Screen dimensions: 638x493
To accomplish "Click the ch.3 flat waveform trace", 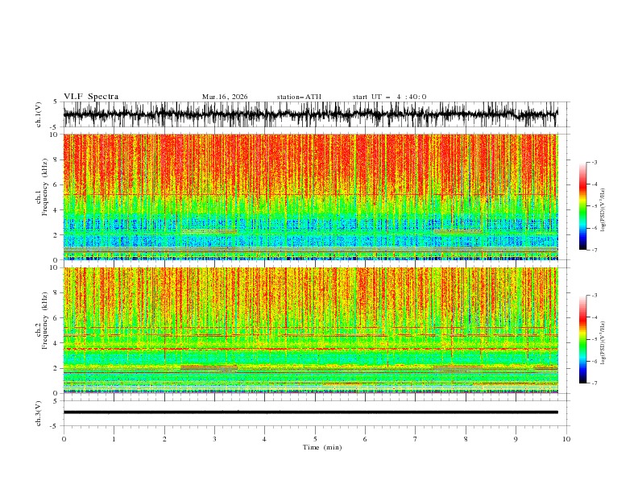I will point(310,412).
